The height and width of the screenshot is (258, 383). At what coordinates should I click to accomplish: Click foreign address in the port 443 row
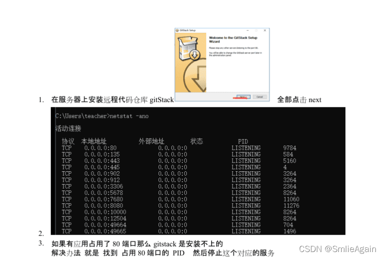(173, 161)
